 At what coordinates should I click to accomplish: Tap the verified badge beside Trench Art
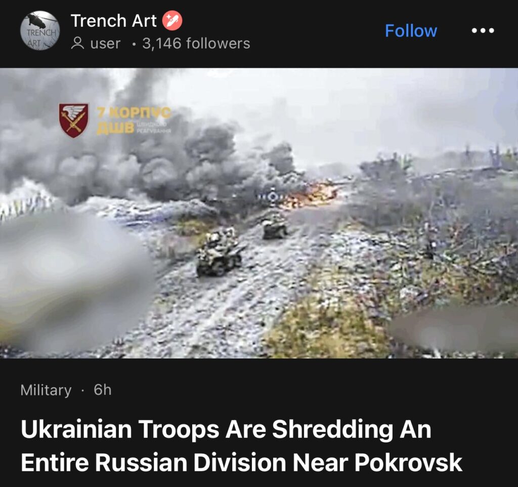pyautogui.click(x=172, y=20)
